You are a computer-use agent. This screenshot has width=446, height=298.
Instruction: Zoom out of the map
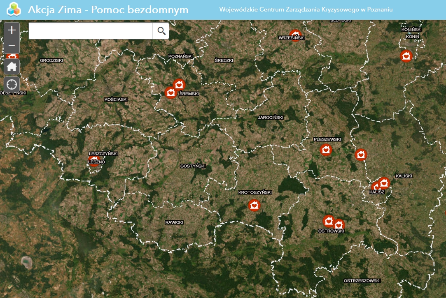tap(12, 45)
